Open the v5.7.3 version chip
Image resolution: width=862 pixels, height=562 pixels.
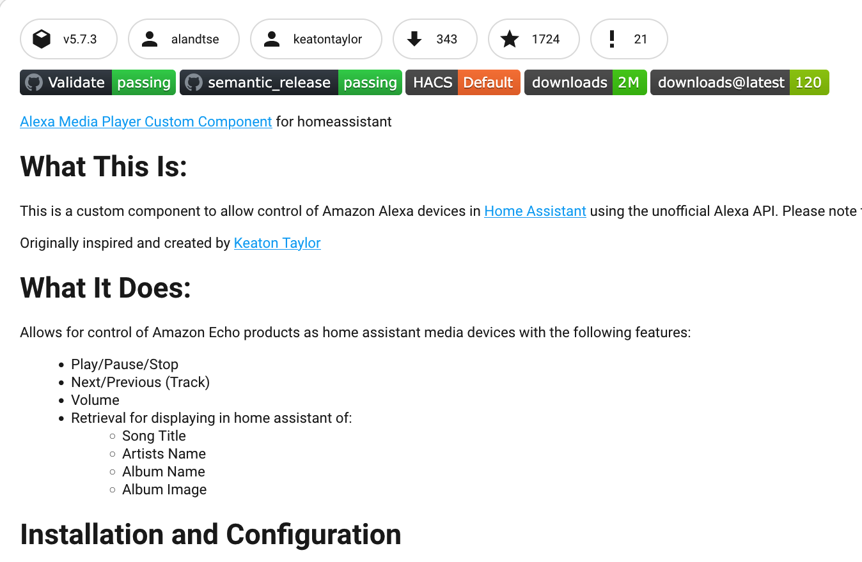(68, 39)
